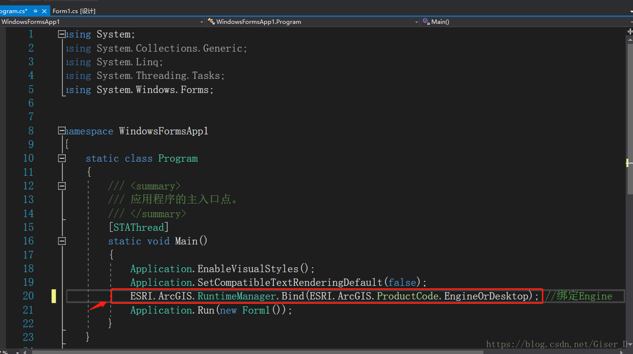Click 'WindowsFormsApp1' on the namespace line
This screenshot has height=354, width=633.
click(x=164, y=131)
